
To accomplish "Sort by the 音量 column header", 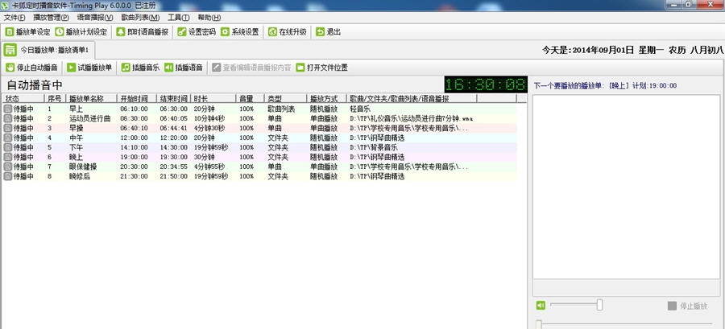I will [x=251, y=99].
